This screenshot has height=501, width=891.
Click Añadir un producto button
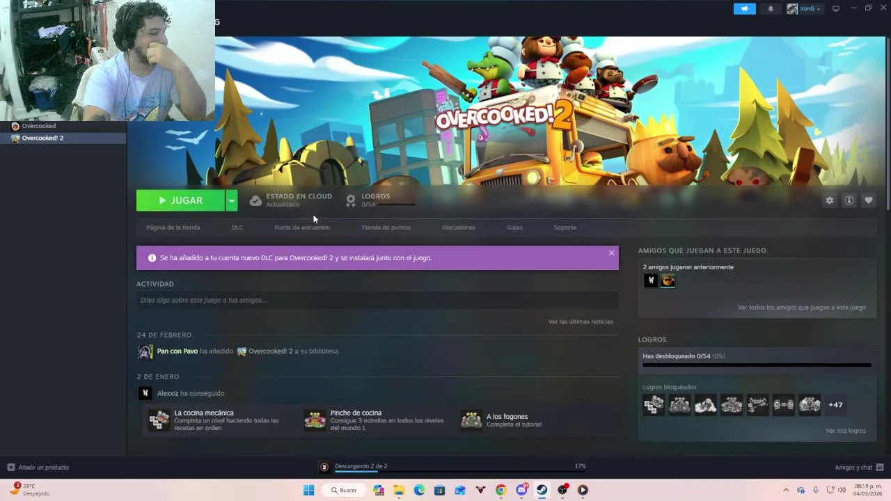coord(38,468)
